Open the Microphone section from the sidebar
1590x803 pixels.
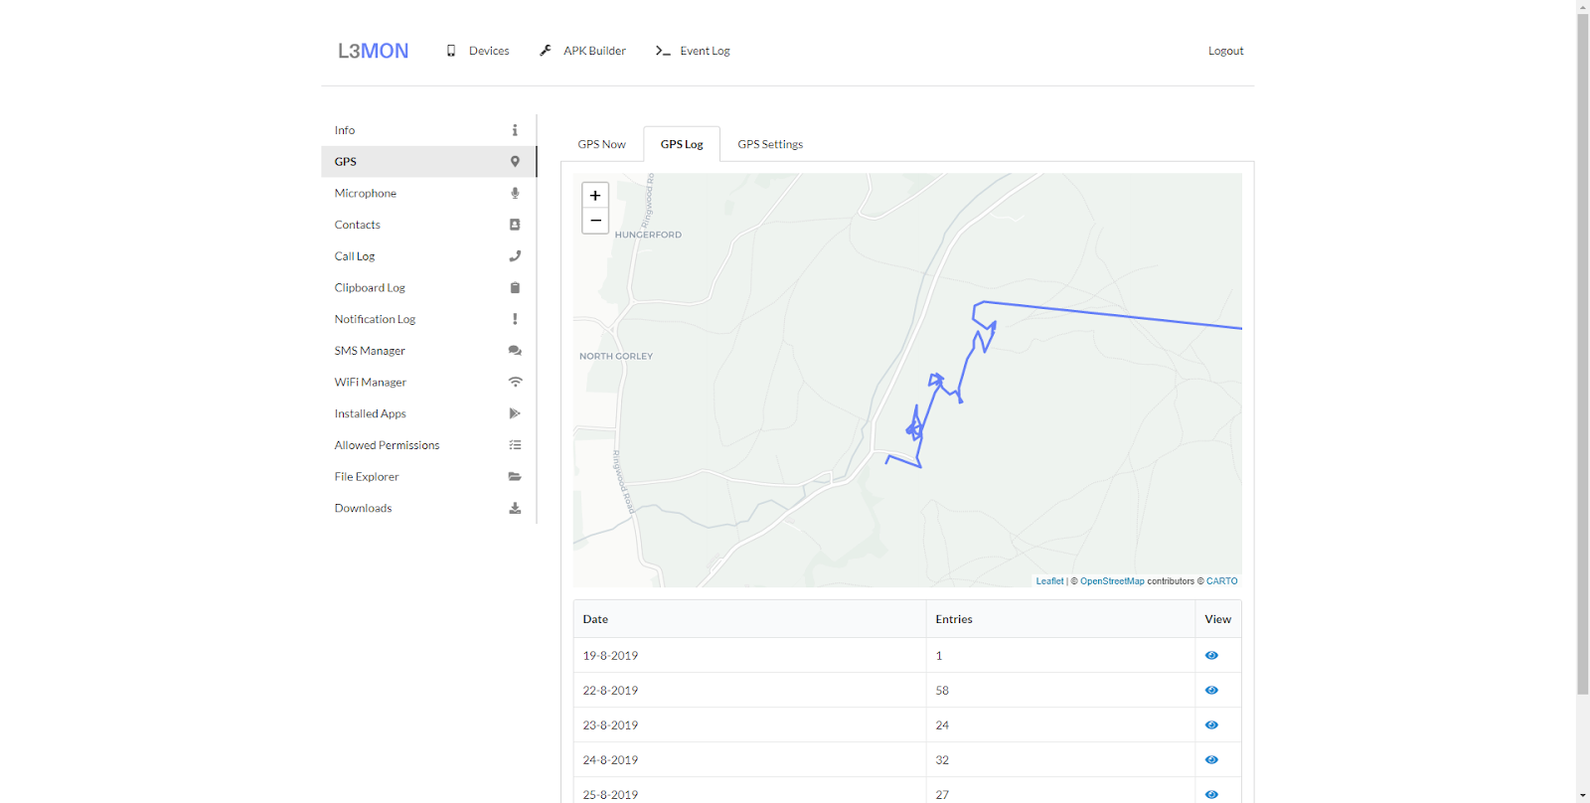click(x=428, y=193)
